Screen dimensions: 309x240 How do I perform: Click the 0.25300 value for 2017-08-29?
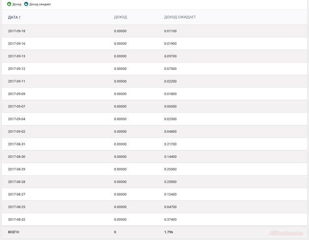pyautogui.click(x=170, y=169)
